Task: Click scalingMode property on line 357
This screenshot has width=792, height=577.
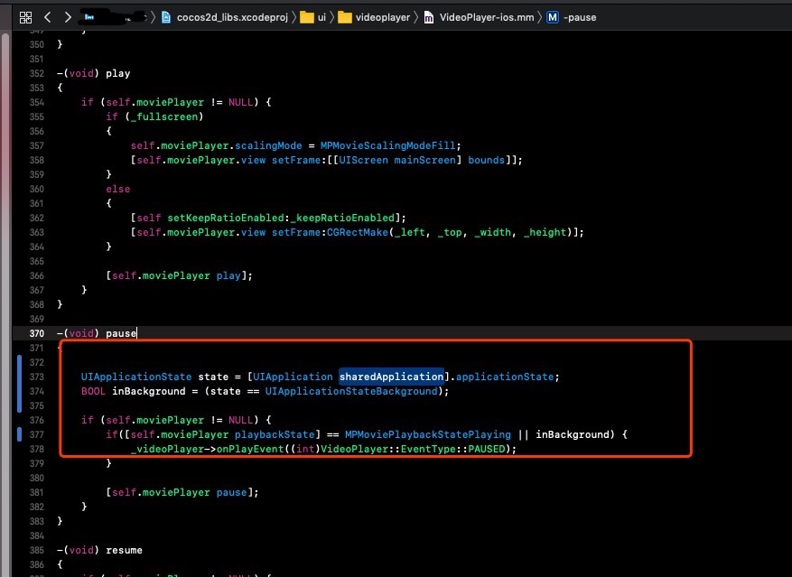Action: point(268,145)
